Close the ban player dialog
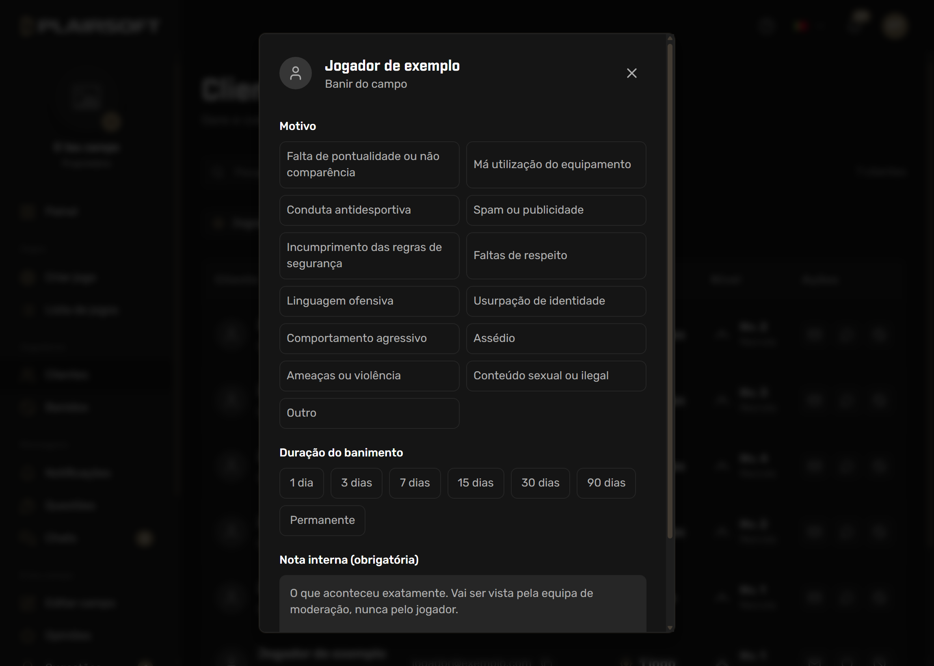Viewport: 934px width, 666px height. (x=631, y=73)
